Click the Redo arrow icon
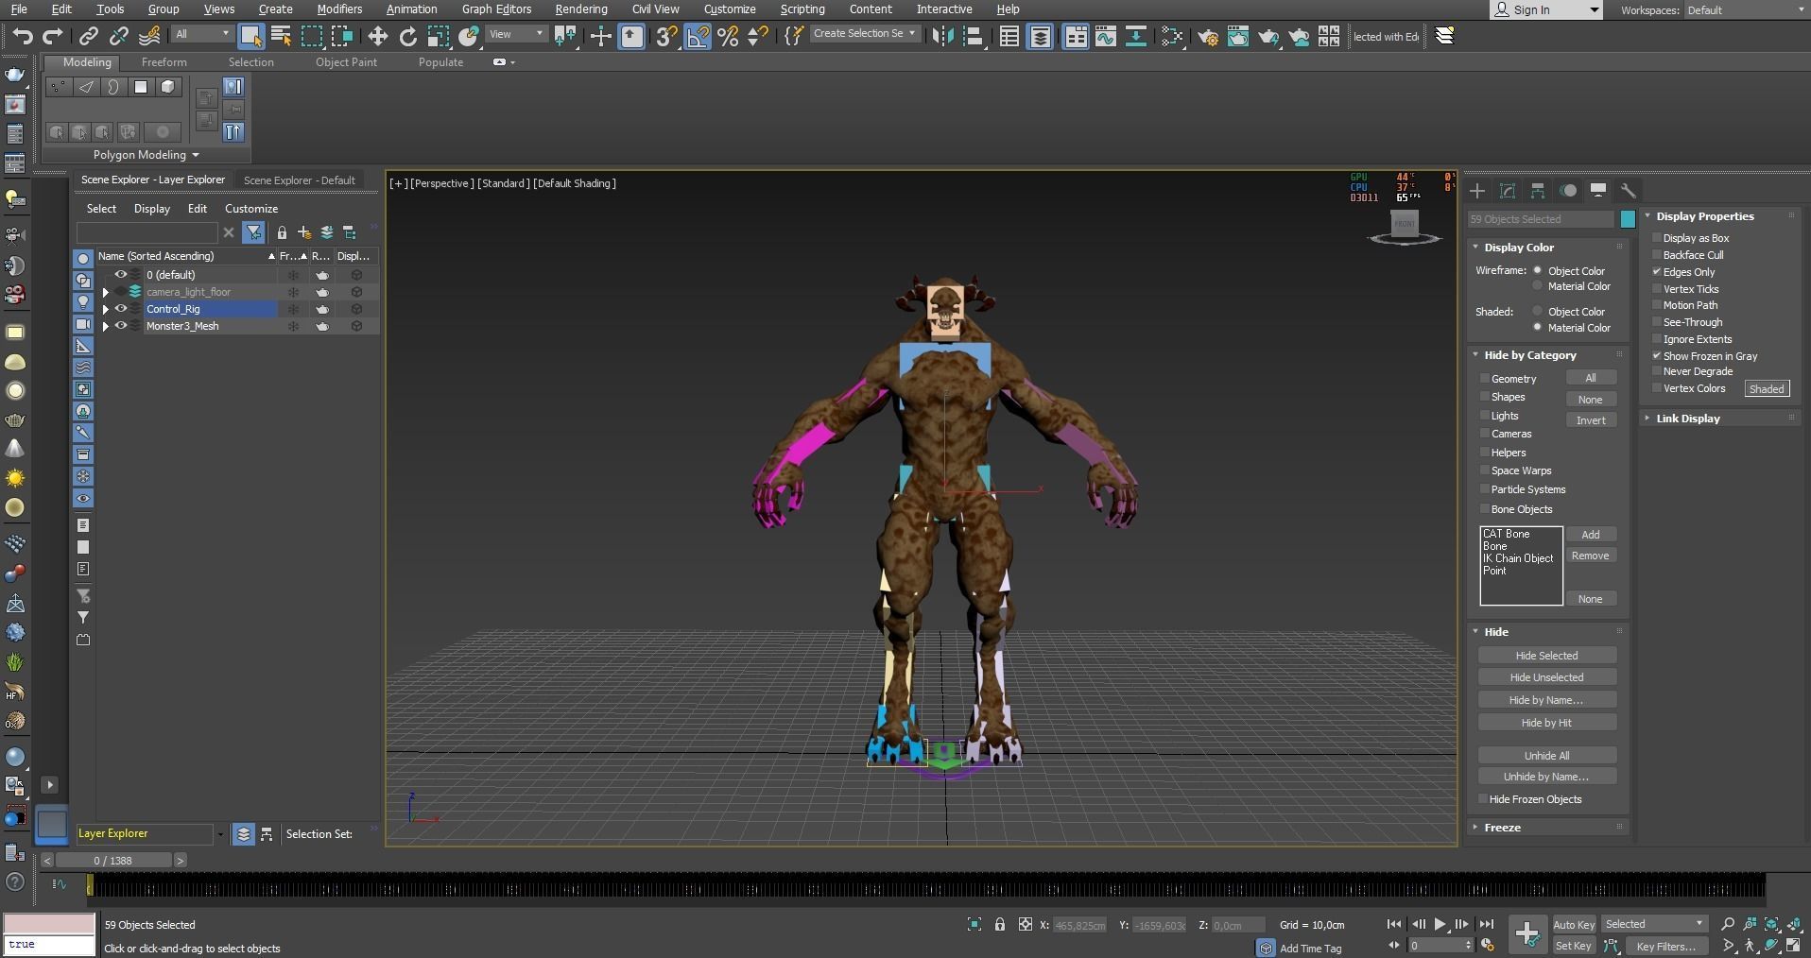 point(53,36)
